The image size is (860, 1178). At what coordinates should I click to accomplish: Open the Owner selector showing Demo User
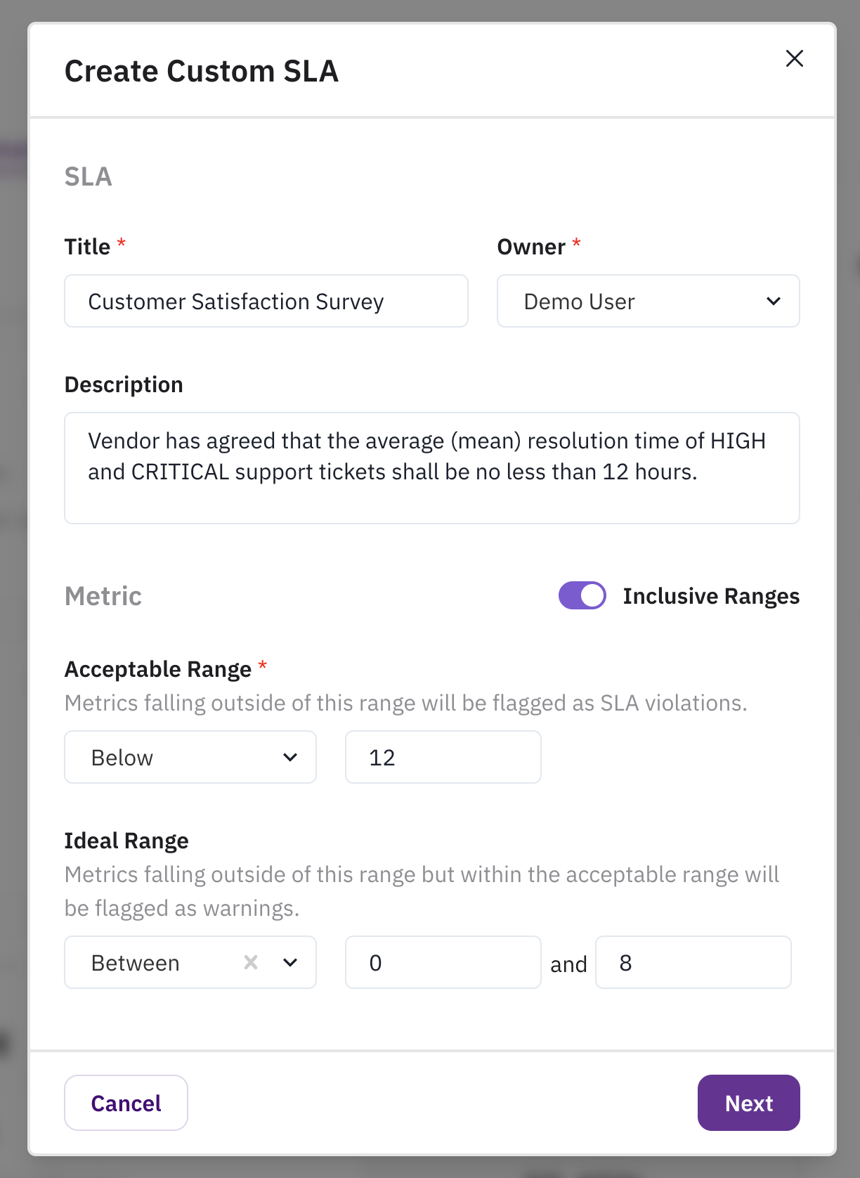(x=647, y=301)
